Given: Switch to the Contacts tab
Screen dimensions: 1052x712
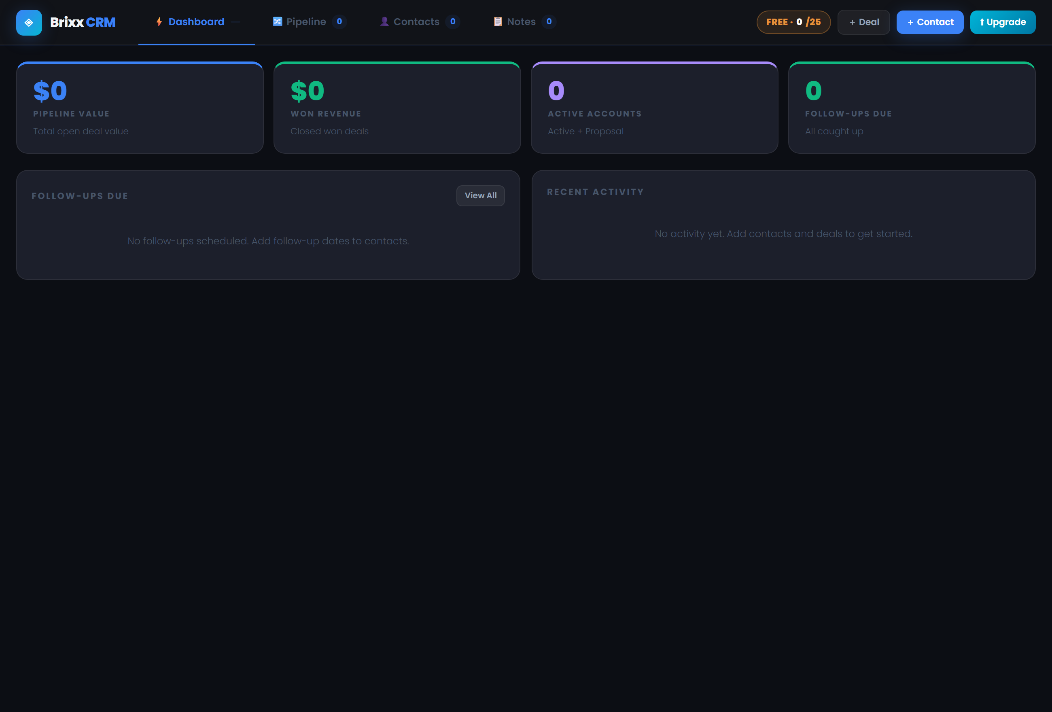Looking at the screenshot, I should (x=420, y=22).
